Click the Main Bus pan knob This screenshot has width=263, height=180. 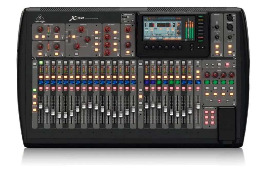pos(128,45)
